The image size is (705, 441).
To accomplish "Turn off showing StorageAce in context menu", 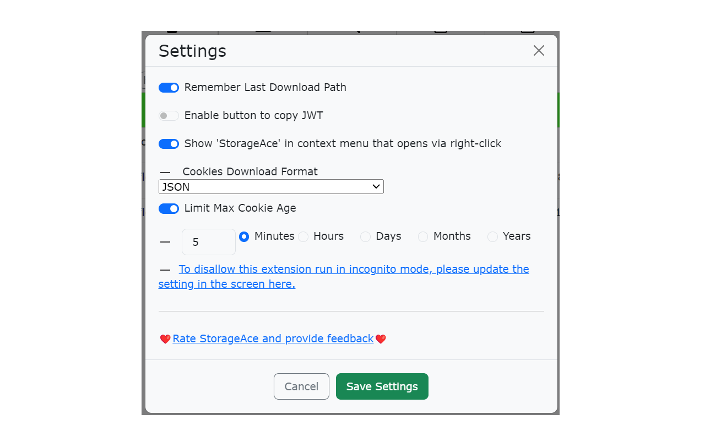I will pyautogui.click(x=169, y=143).
